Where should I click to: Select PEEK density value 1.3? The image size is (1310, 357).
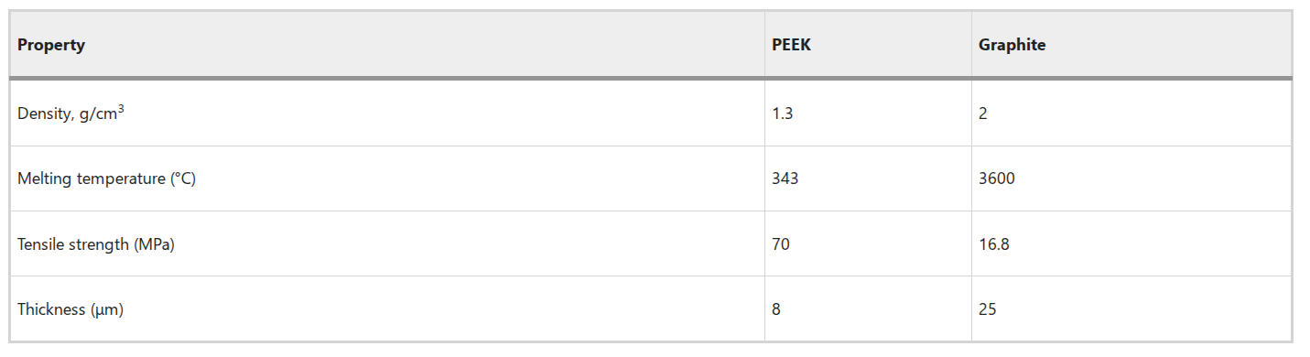click(x=783, y=114)
